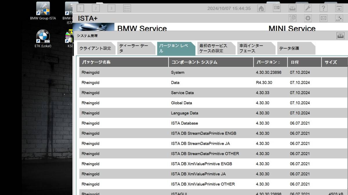Switch to the クライアント設定 tab

click(96, 48)
